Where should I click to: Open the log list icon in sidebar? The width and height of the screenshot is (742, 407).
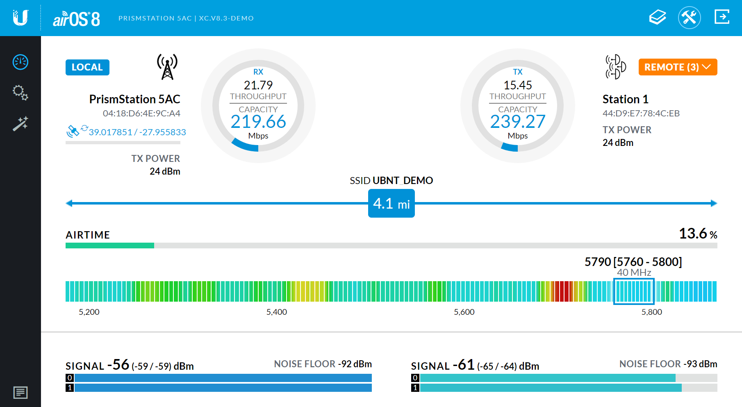[x=20, y=393]
